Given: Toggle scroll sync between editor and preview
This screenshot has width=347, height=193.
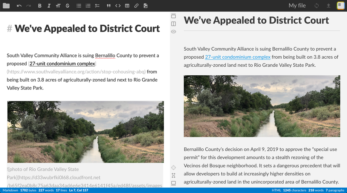Looking at the screenshot, I should 173,175.
